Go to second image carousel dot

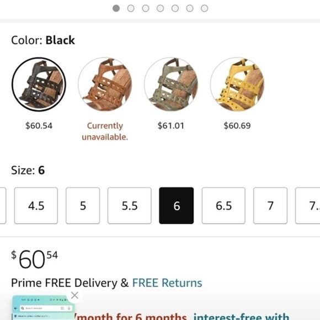(131, 8)
